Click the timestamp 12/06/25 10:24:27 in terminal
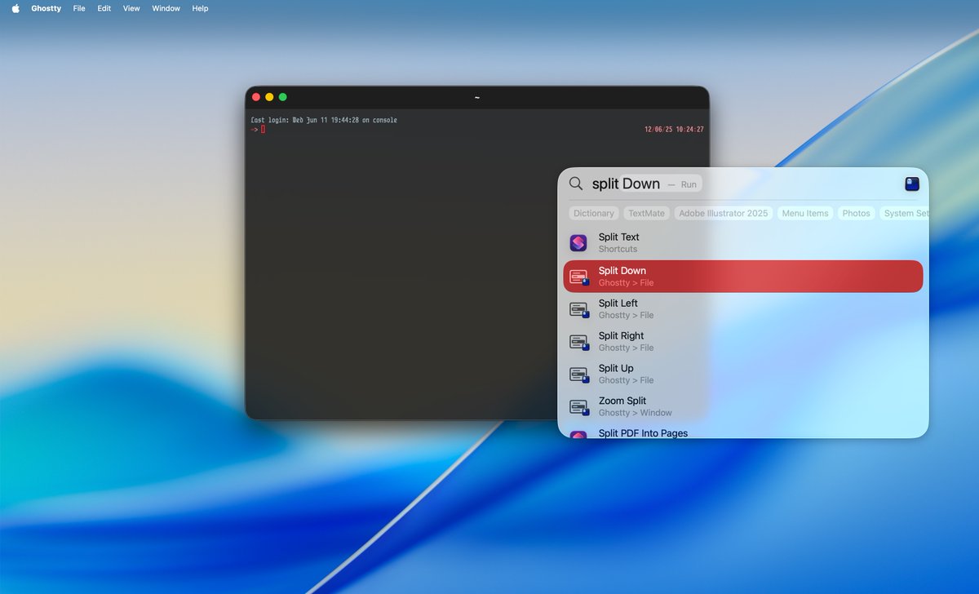This screenshot has height=594, width=979. (x=674, y=130)
